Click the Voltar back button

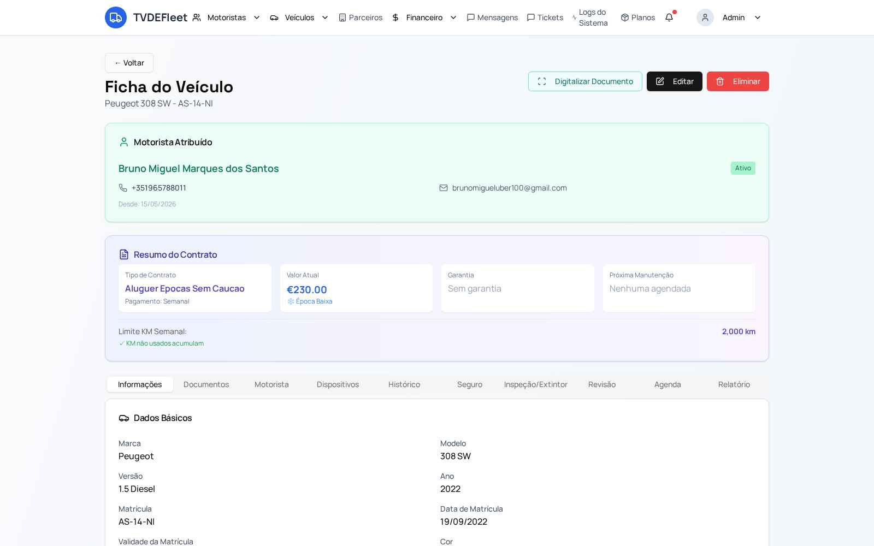[129, 63]
